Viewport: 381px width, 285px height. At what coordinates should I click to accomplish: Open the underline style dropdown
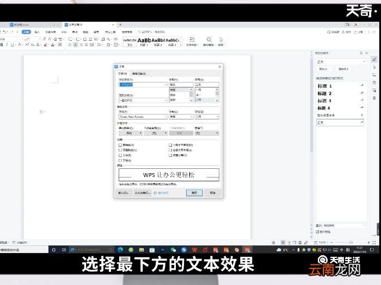[x=156, y=133]
